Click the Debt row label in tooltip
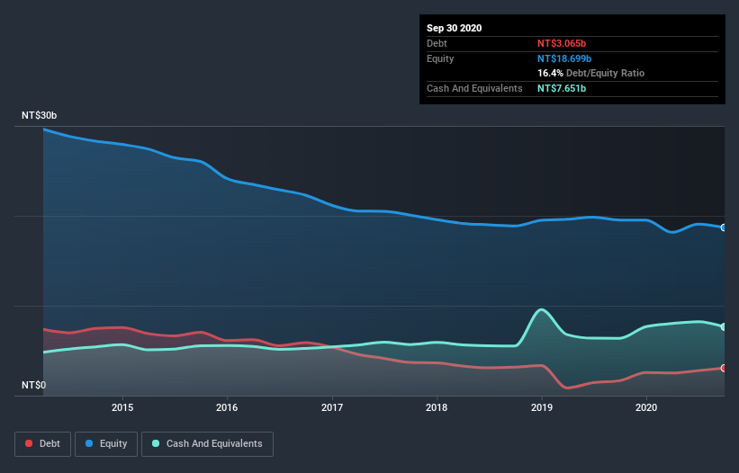The image size is (739, 473). pos(437,43)
